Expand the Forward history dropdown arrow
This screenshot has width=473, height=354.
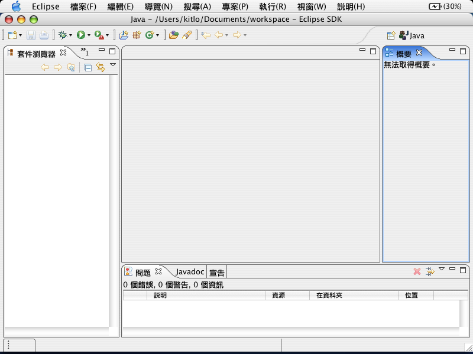click(x=245, y=35)
